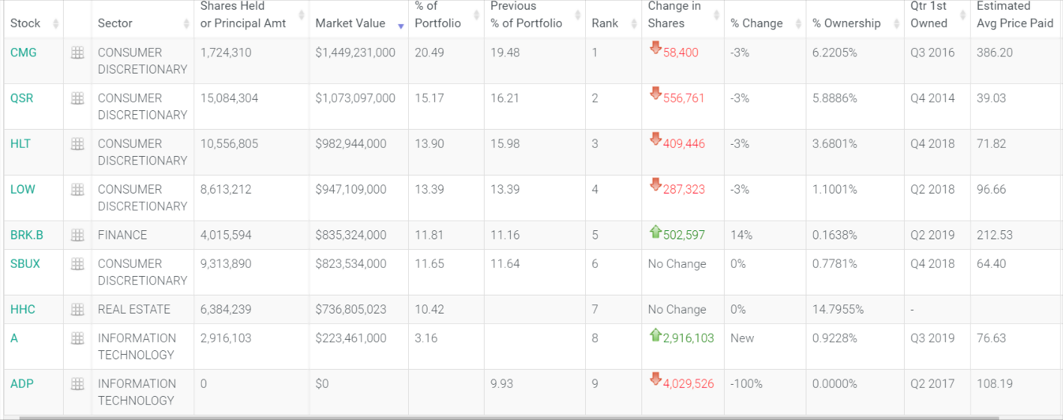
Task: Sort by the Rank column header
Action: coord(605,23)
